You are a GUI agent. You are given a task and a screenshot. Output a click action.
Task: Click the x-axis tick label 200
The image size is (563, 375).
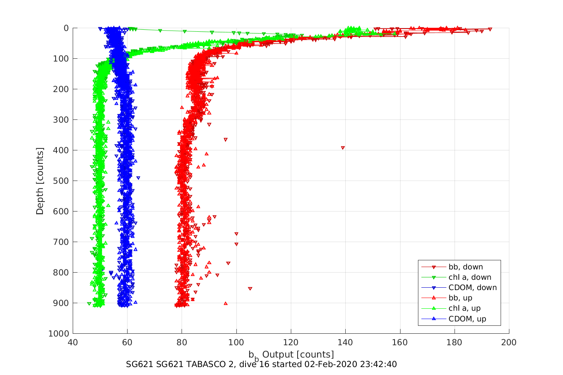click(509, 342)
